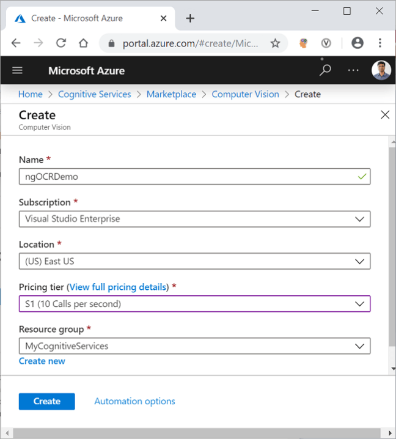Click the Name field containing ngOCRDemo
Viewport: 396px width, 439px height.
pos(194,176)
